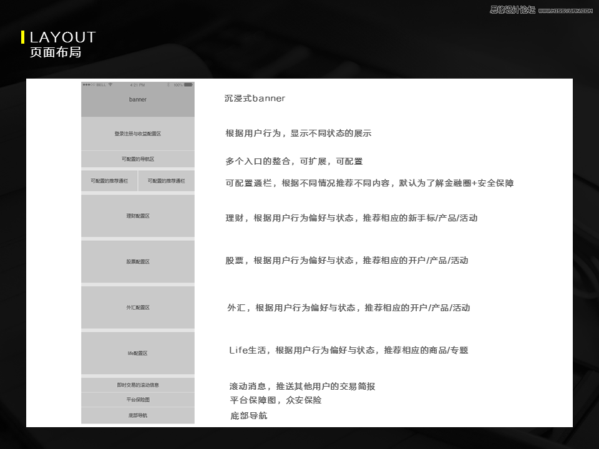
Task: Click the 理财配置区 block
Action: pyautogui.click(x=137, y=216)
